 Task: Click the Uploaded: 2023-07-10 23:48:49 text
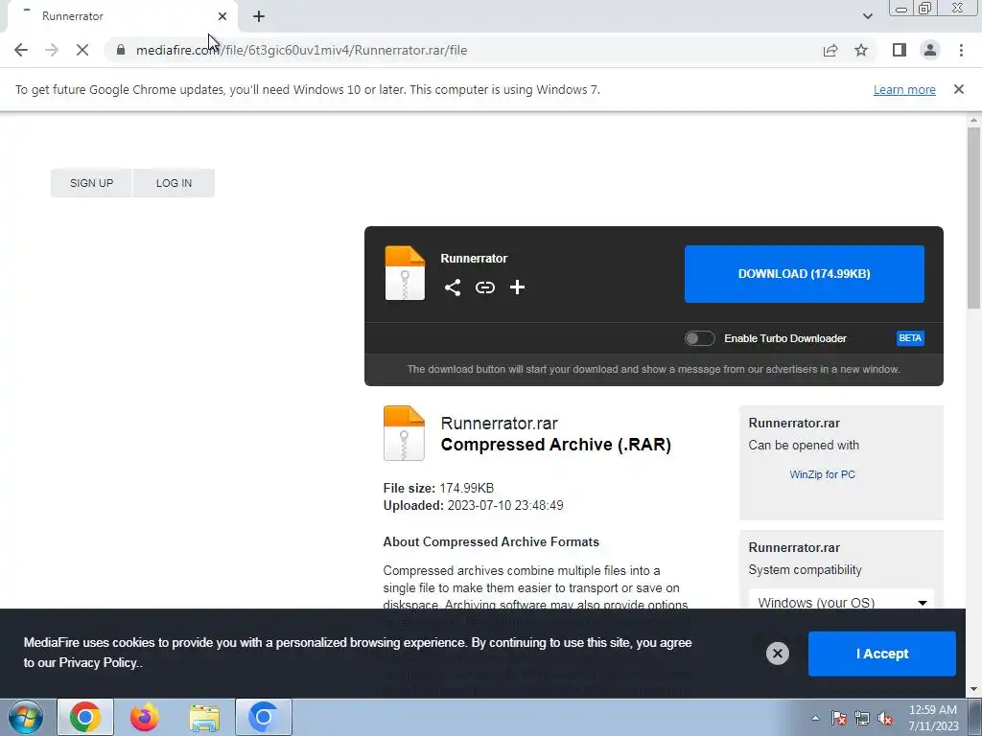click(x=473, y=506)
